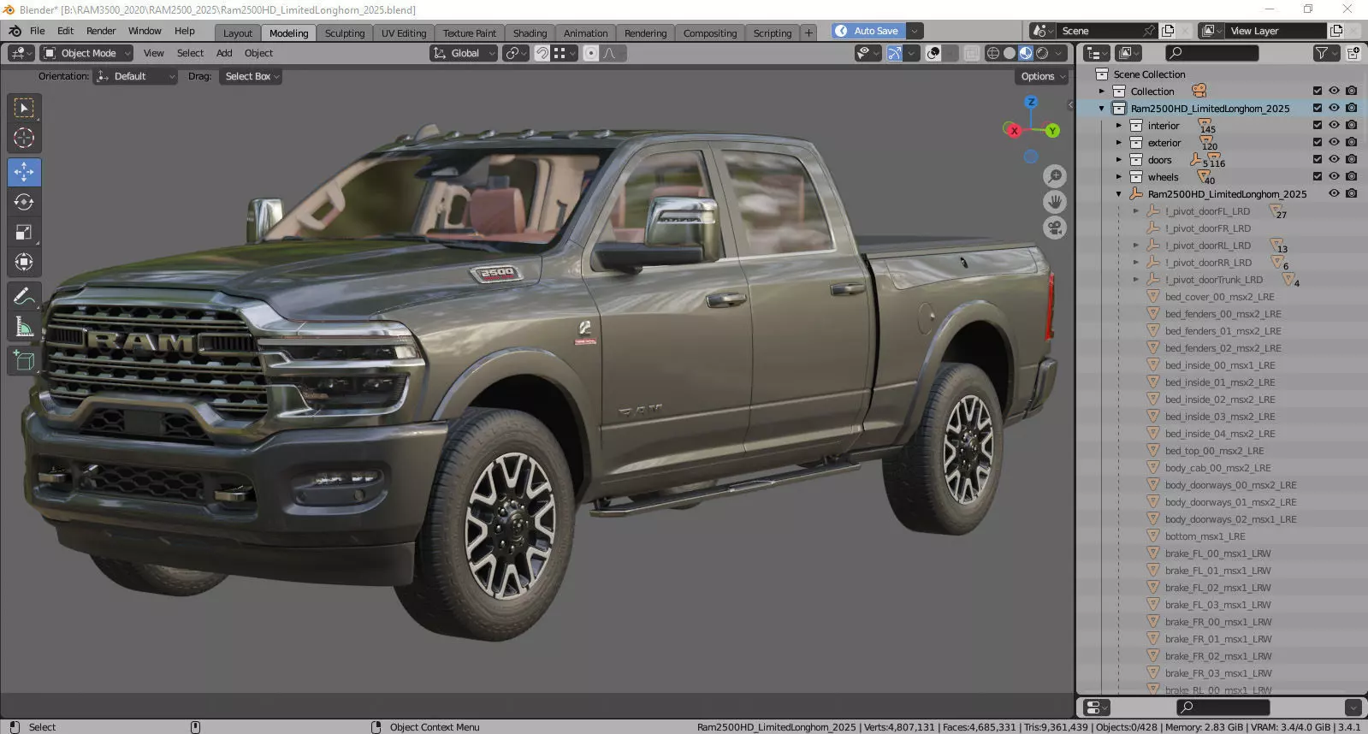
Task: Open the Drag Select Box dropdown
Action: (252, 76)
